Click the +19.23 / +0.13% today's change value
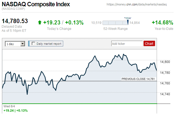The width and height of the screenshot is (175, 114). coord(63,23)
